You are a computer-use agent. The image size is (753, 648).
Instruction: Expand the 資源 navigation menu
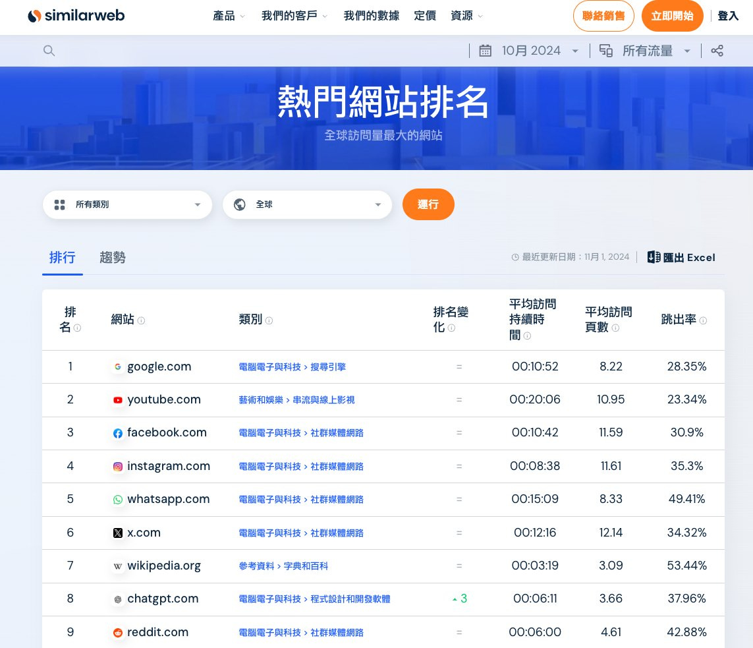click(467, 16)
